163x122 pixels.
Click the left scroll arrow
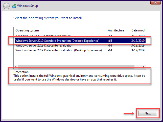[x=16, y=67]
